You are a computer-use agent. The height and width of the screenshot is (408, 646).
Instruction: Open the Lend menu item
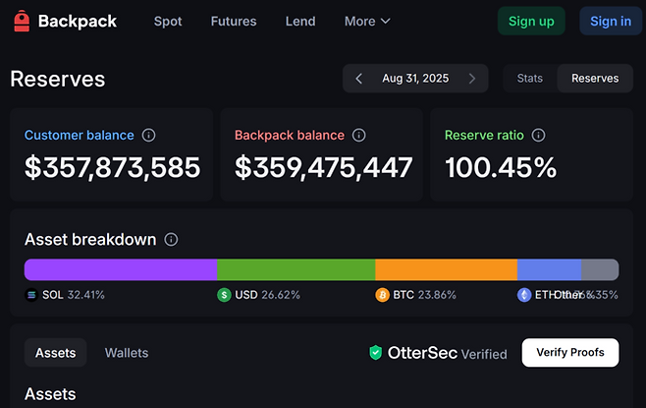300,21
